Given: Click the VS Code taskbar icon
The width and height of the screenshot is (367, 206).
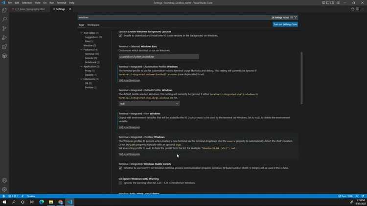Looking at the screenshot, I should (x=70, y=202).
